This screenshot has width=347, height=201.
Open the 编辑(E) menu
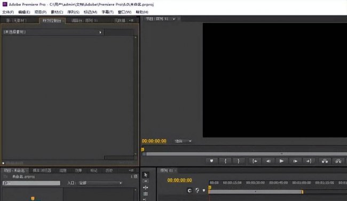click(x=24, y=12)
